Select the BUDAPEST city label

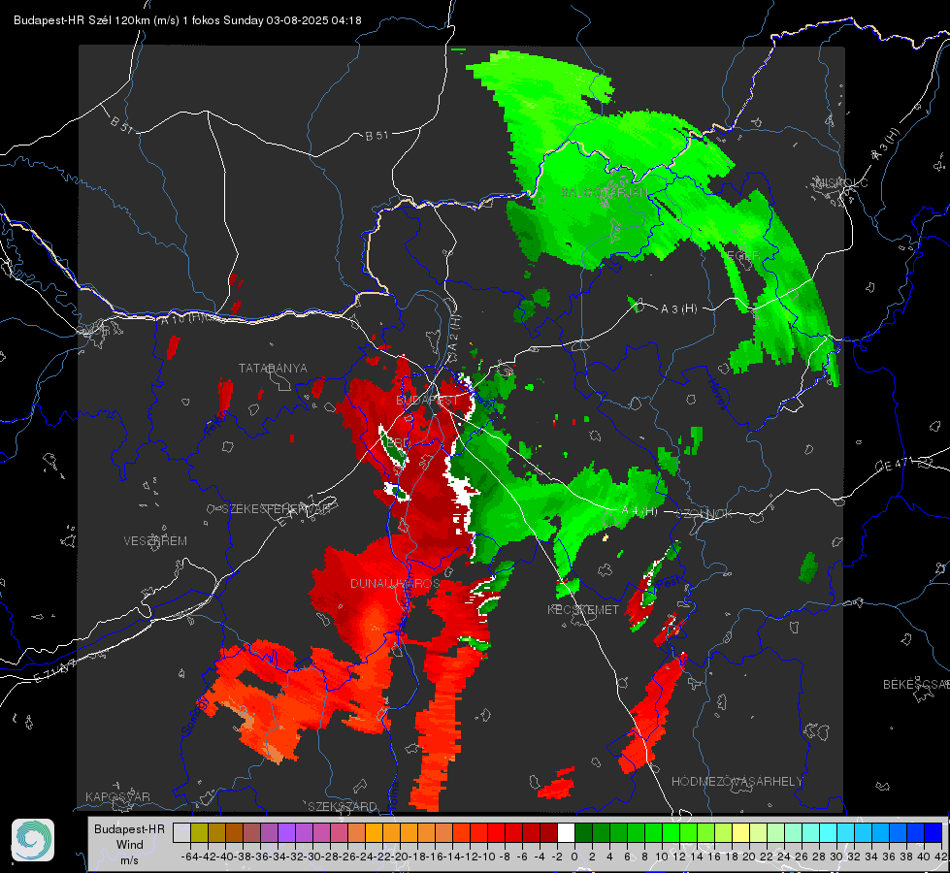pyautogui.click(x=427, y=401)
